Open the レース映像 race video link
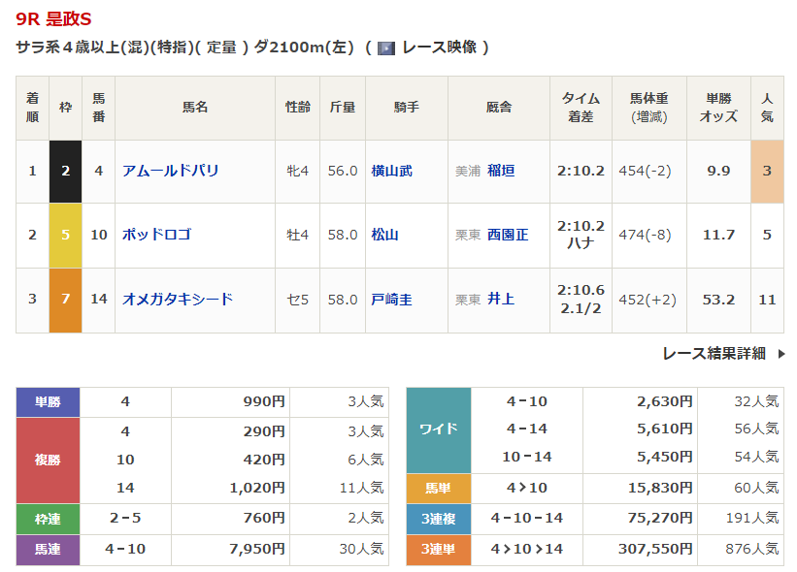797x572 pixels. pos(439,48)
